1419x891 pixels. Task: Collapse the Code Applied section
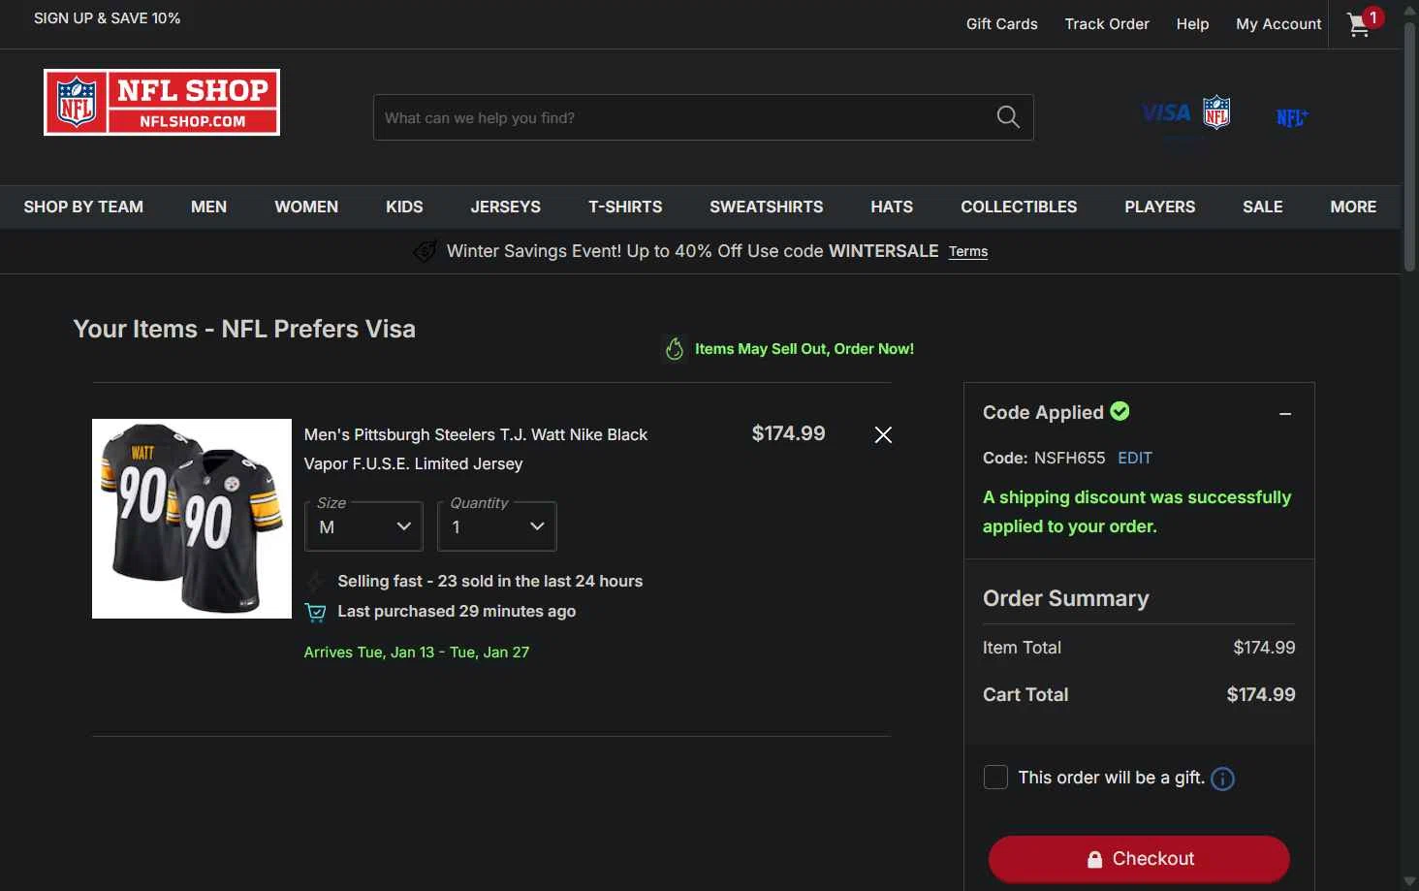pyautogui.click(x=1285, y=414)
